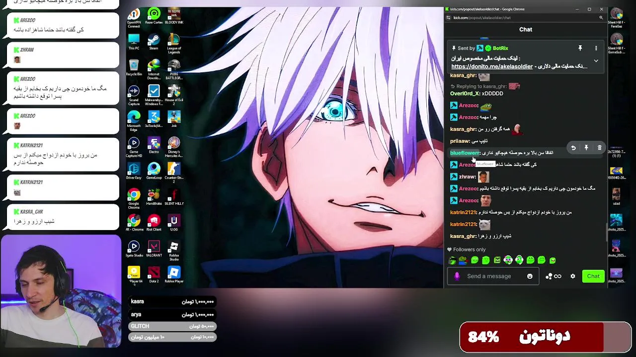Open zhraw's username in the chat
This screenshot has height=357, width=636.
tap(467, 177)
